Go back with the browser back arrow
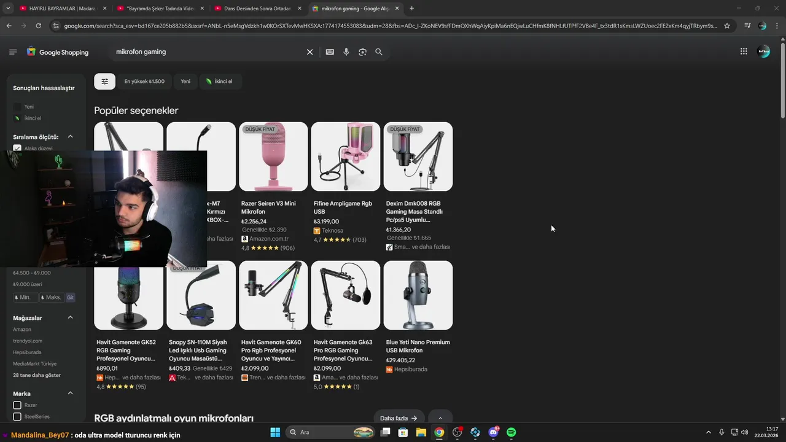This screenshot has width=786, height=442. [x=9, y=26]
